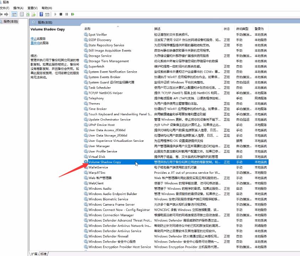Select System Event Notification Service row

pos(176,72)
